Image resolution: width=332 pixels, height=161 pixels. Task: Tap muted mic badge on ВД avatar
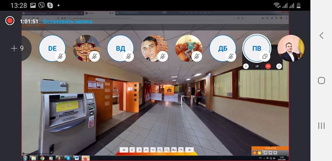pyautogui.click(x=129, y=56)
